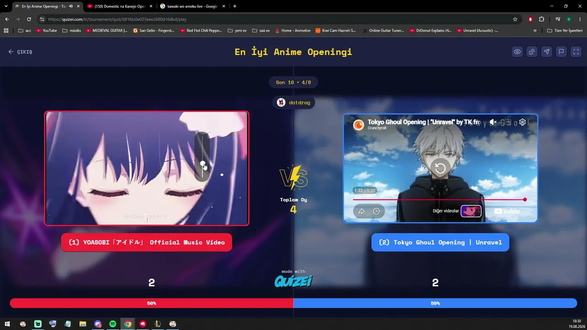587x330 pixels.
Task: Vote for Tokyo Ghoul Opening Unravel button
Action: point(440,242)
